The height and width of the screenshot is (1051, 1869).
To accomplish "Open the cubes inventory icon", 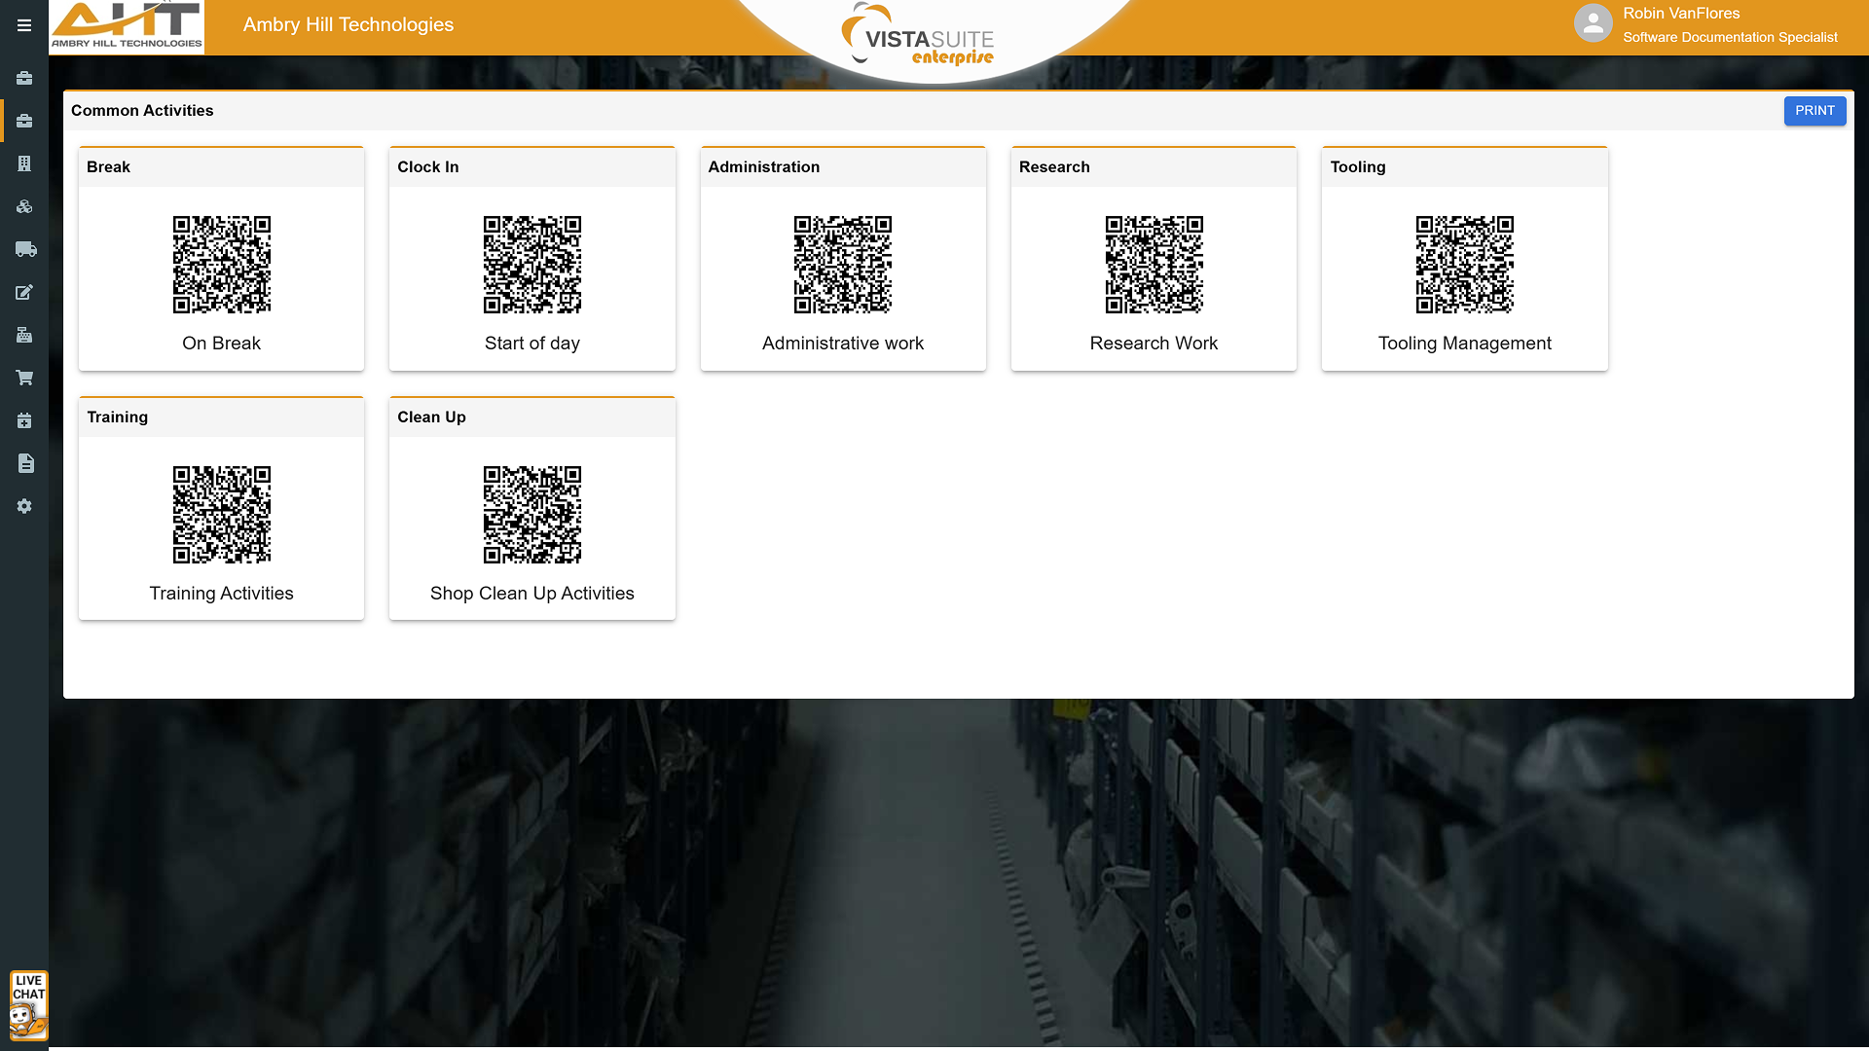I will point(24,206).
